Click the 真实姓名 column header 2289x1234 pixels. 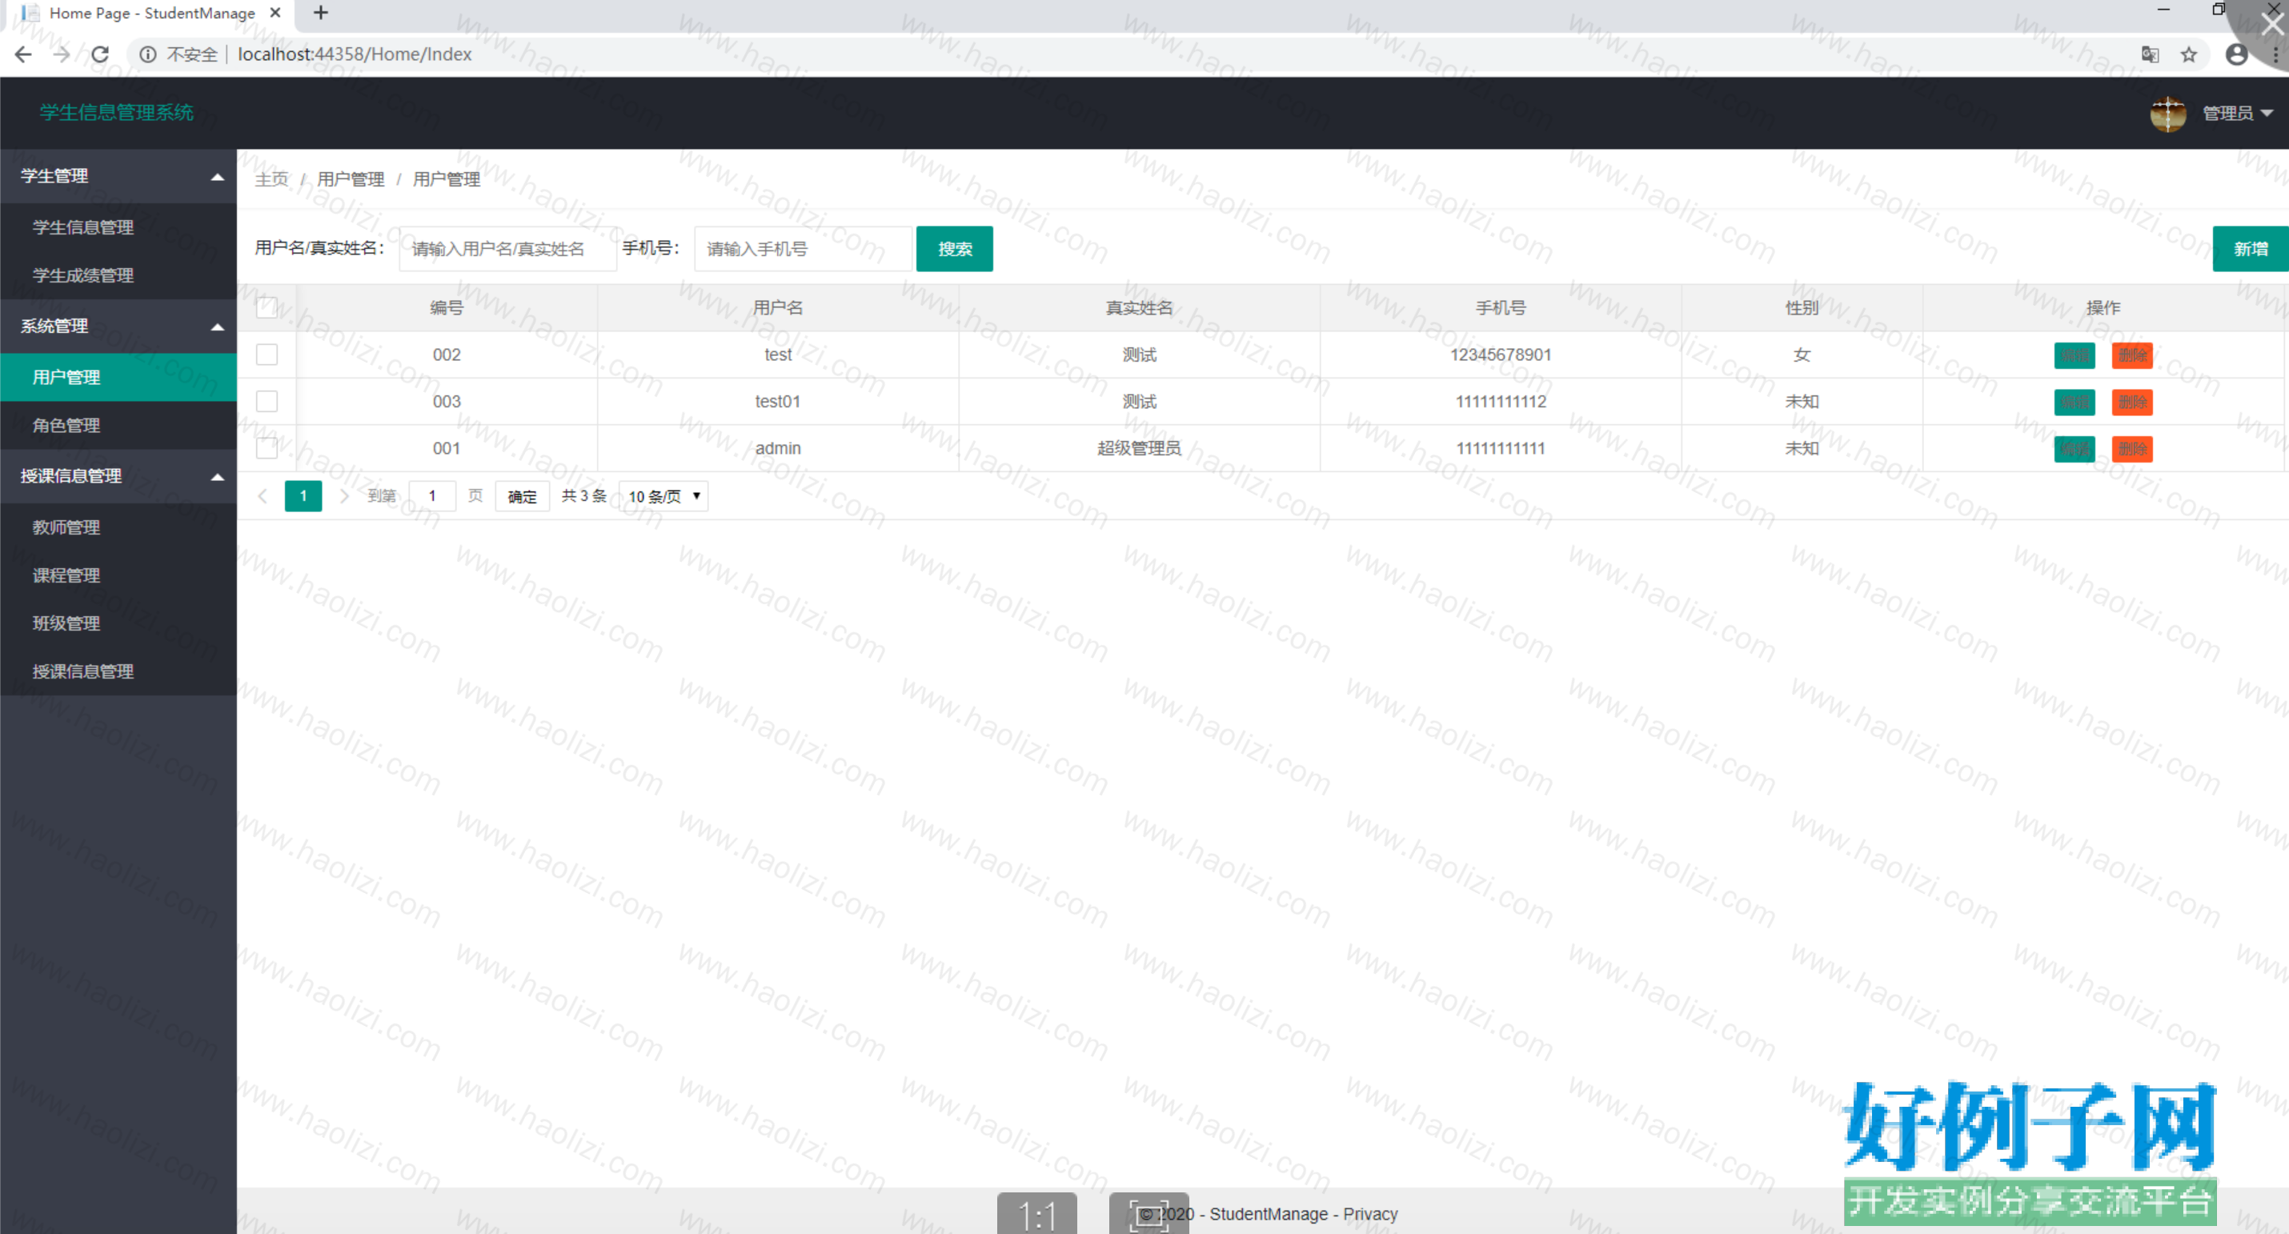tap(1139, 307)
